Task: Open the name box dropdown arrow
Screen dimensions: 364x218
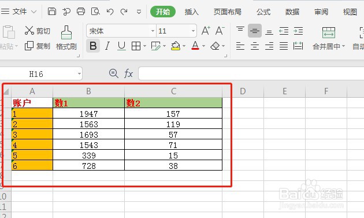Action: tap(79, 74)
